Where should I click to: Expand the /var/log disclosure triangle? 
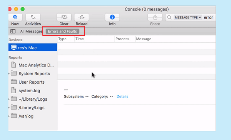pyautogui.click(x=9, y=116)
